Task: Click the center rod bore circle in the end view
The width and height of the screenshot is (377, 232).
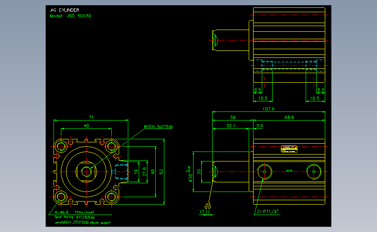Action: (x=86, y=171)
